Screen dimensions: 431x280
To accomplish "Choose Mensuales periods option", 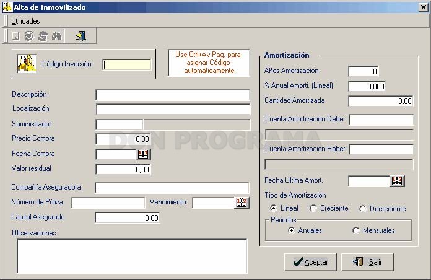I will 355,230.
